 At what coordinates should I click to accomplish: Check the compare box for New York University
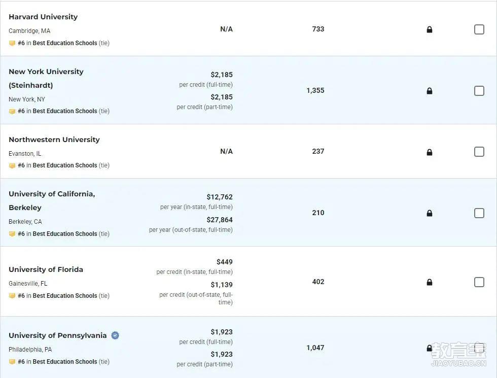pos(479,91)
